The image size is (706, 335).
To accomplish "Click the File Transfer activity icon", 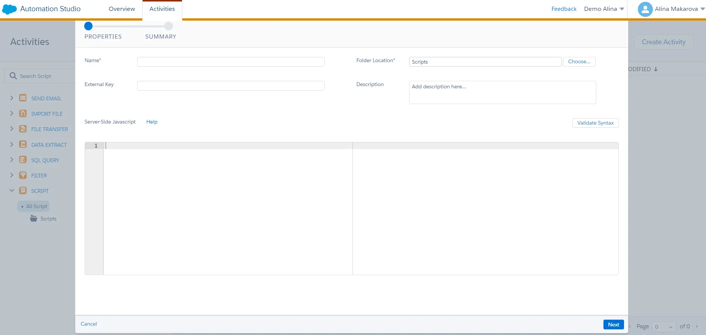I will click(x=23, y=129).
